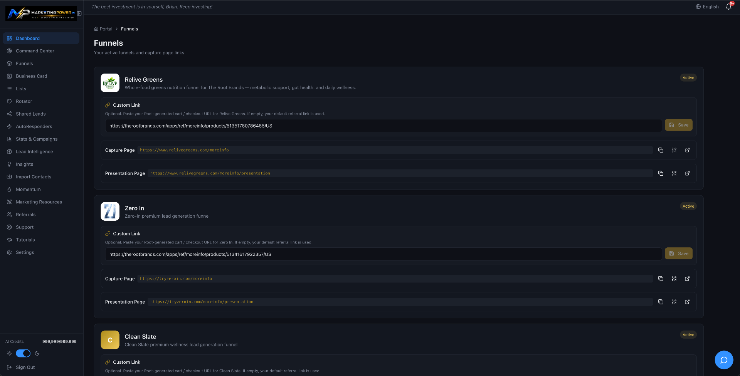Show QR code for Relive Greens capture page
This screenshot has width=740, height=376.
(674, 150)
